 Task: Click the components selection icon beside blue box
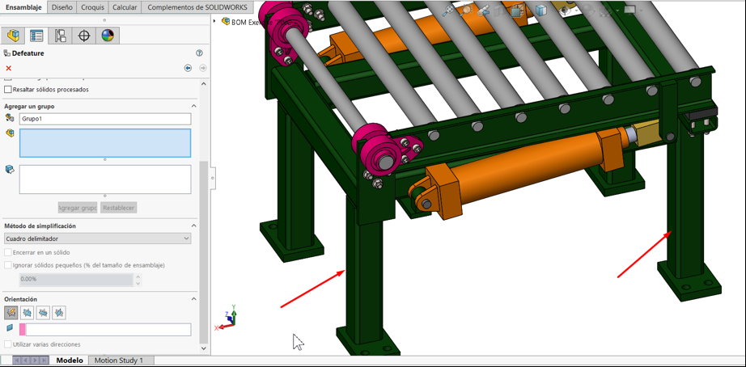coord(10,133)
